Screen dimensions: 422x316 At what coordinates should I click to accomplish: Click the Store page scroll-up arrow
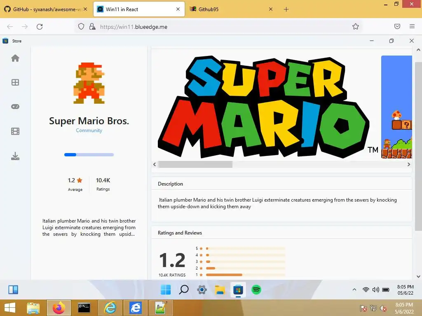(418, 50)
